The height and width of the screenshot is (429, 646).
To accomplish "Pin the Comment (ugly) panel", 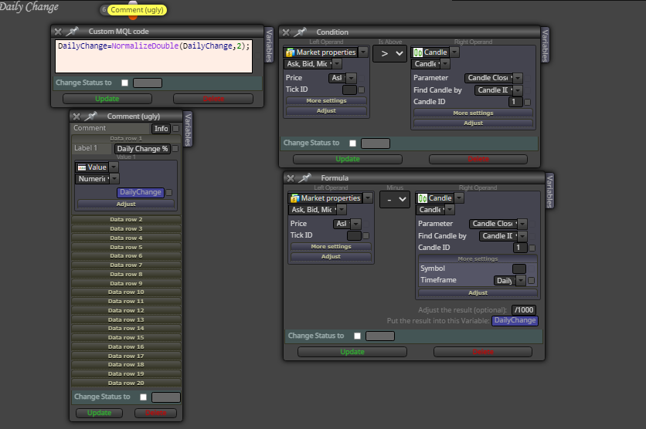I will 90,117.
